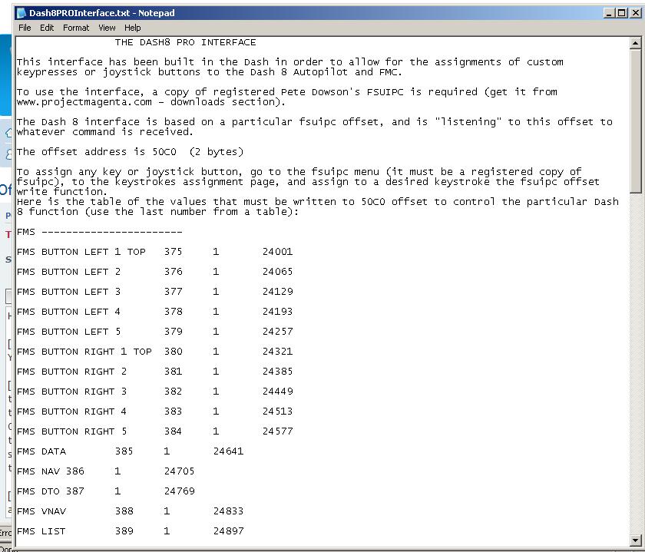Click value 24577 in BUTTON RIGHT 5 row
Viewport: 645px width, 552px height.
coord(278,431)
